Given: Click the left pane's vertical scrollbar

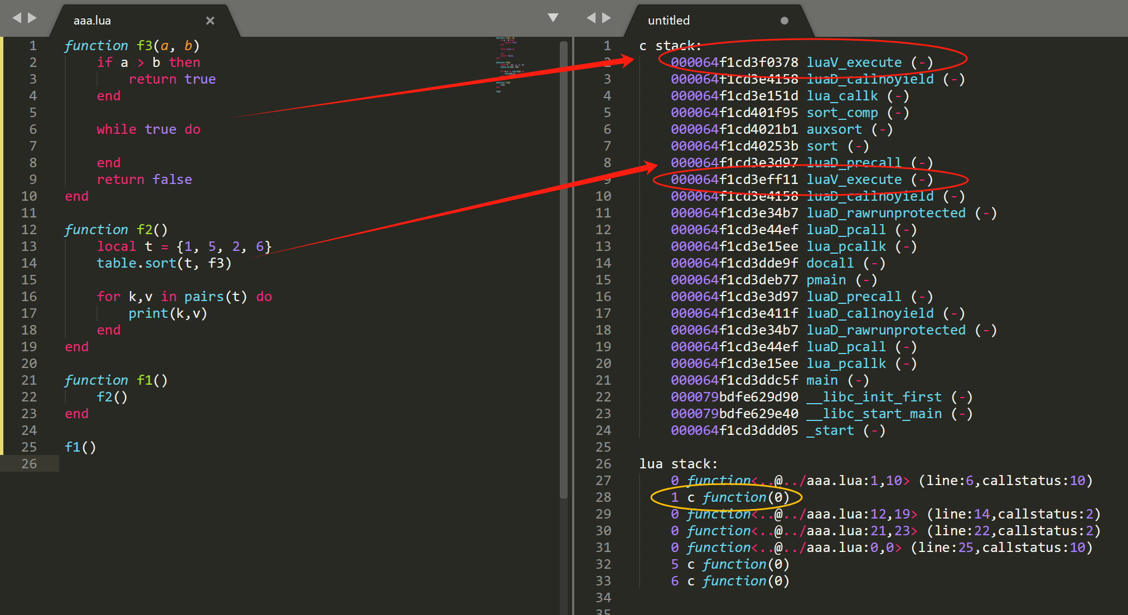Looking at the screenshot, I should [x=563, y=268].
